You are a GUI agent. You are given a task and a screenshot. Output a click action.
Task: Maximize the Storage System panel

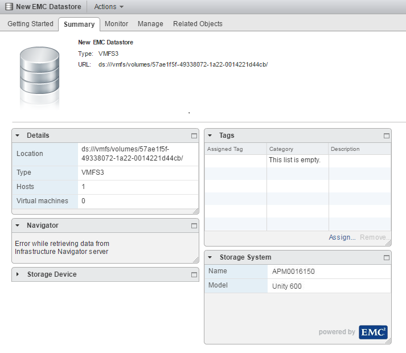387,258
